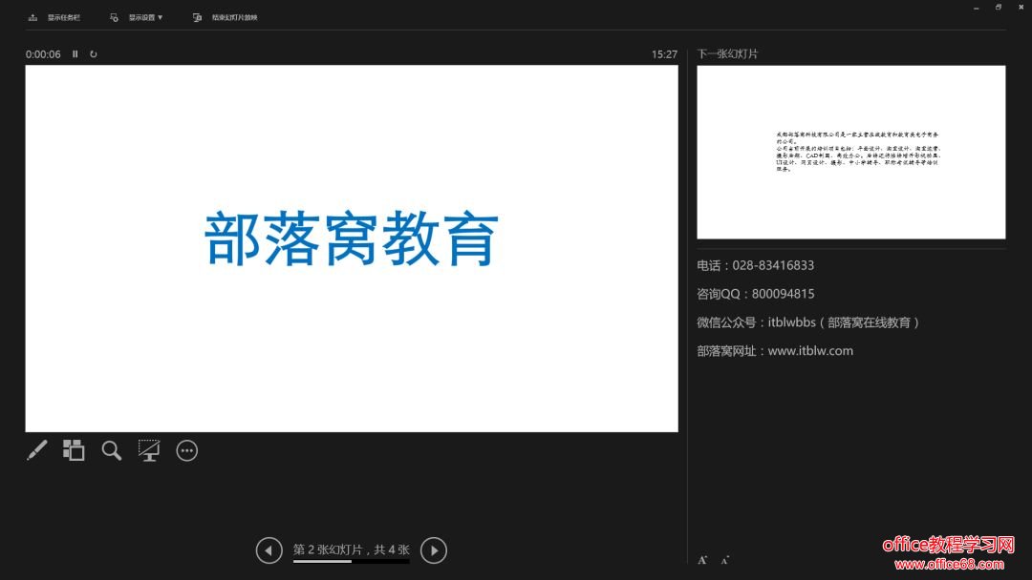Image resolution: width=1032 pixels, height=580 pixels.
Task: Go to the previous slide
Action: (x=269, y=550)
